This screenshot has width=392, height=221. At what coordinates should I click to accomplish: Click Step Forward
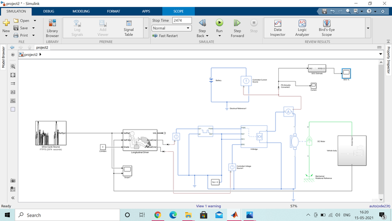point(237,28)
